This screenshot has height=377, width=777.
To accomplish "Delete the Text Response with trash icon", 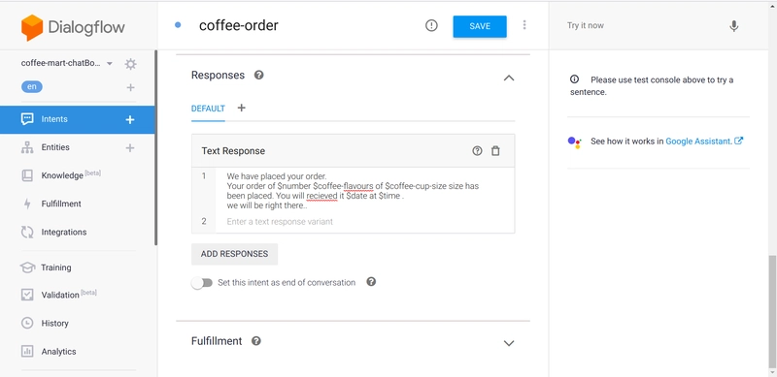I will [x=495, y=151].
